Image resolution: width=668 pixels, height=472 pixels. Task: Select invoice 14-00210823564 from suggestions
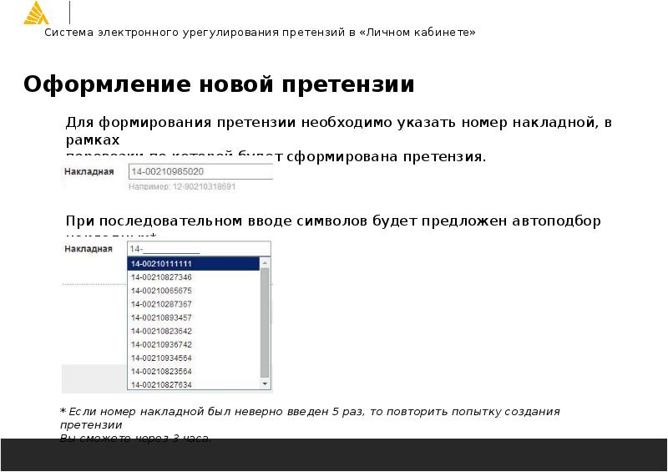(194, 371)
